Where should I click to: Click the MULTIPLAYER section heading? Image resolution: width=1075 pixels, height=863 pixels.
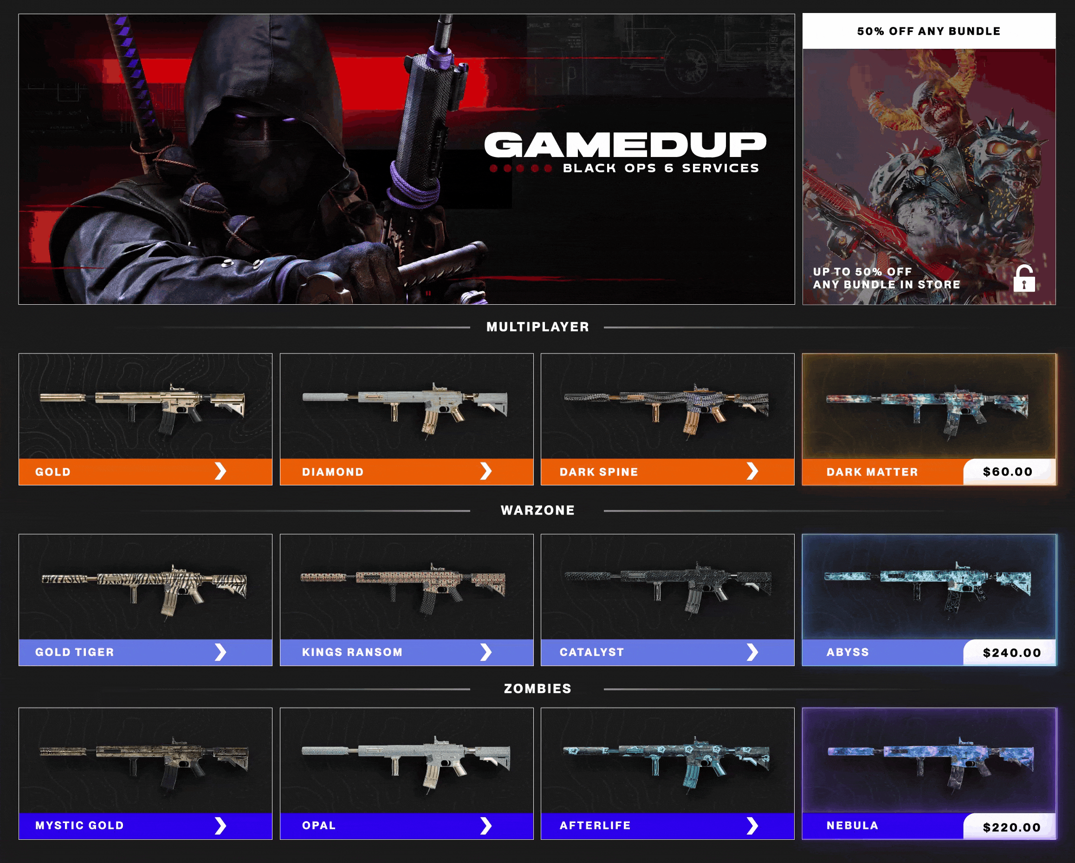[x=537, y=327]
